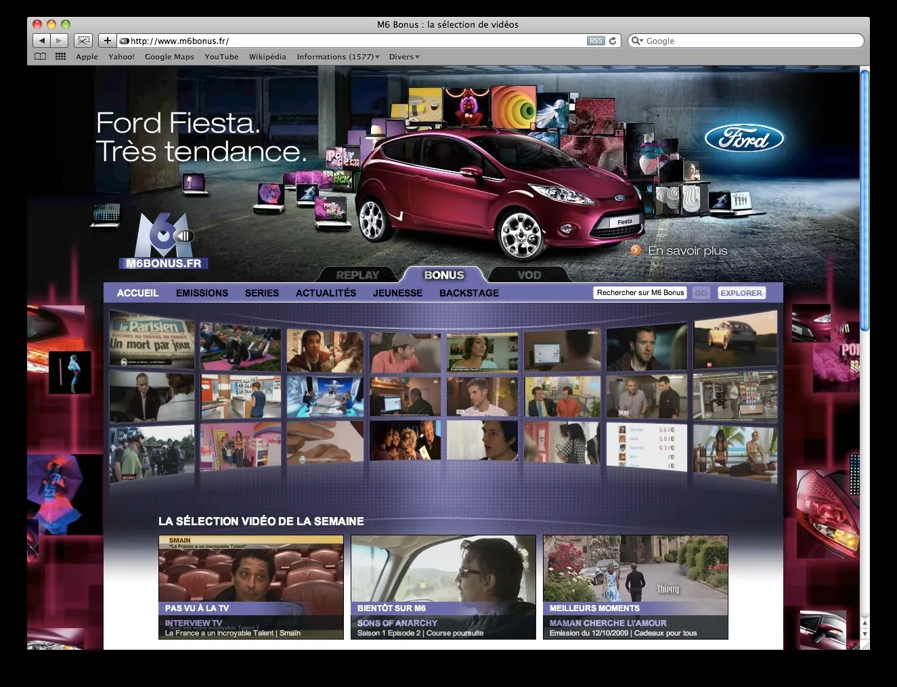
Task: Go back with Safari's back arrow
Action: pyautogui.click(x=42, y=41)
